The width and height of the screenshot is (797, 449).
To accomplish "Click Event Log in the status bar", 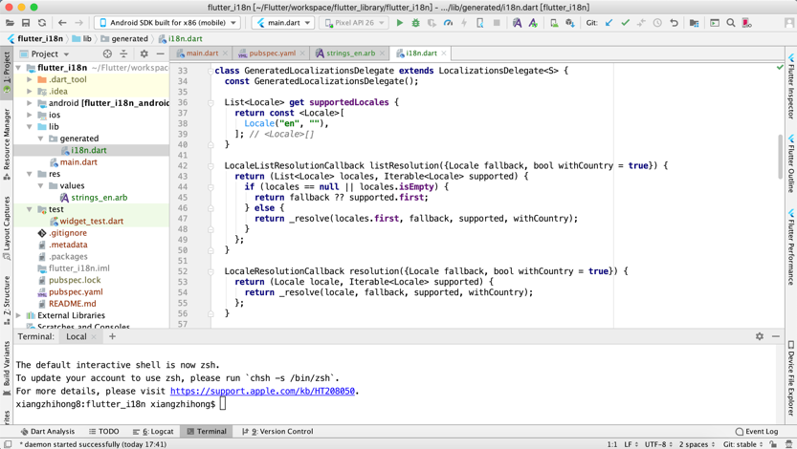I will (x=757, y=431).
